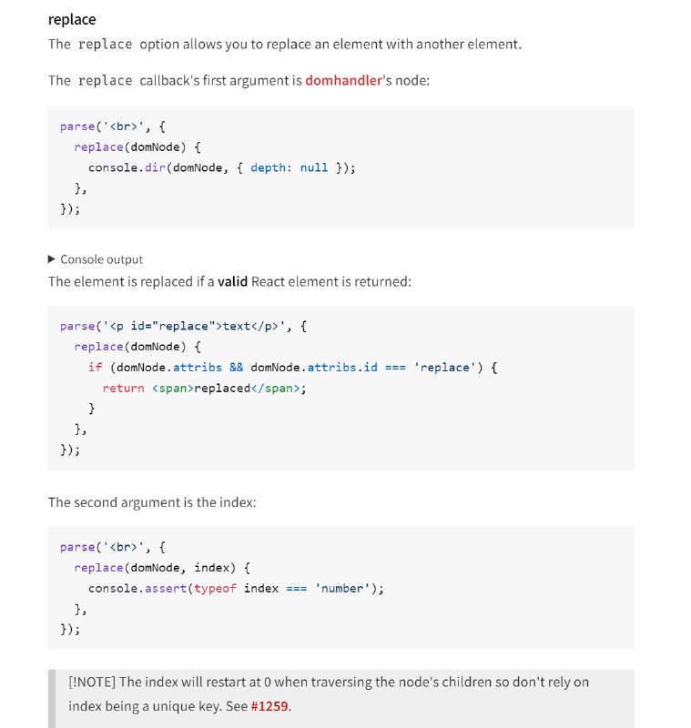Click the "return <span>replaced</span>" line
Image resolution: width=691 pixels, height=728 pixels.
(x=204, y=389)
